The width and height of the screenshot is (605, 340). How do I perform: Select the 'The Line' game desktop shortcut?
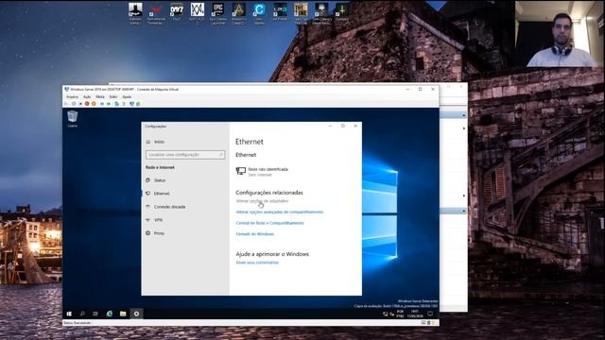301,13
